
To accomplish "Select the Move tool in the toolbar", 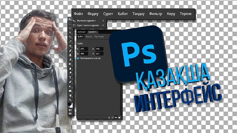I will 70,19.
